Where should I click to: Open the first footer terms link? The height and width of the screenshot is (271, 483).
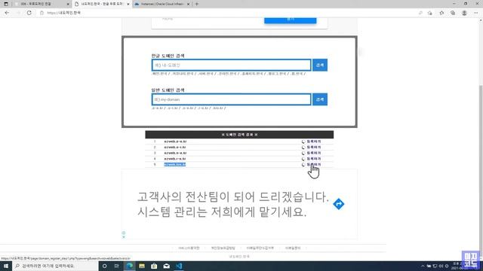pyautogui.click(x=189, y=248)
